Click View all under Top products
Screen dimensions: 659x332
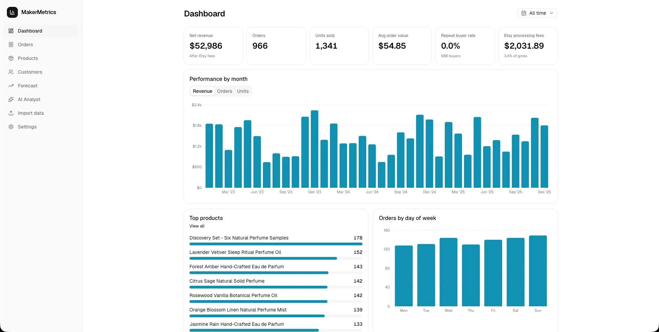(x=197, y=226)
